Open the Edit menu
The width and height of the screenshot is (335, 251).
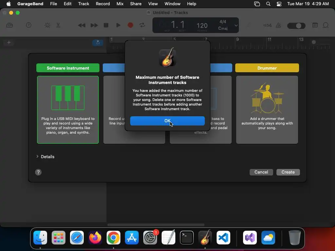pyautogui.click(x=67, y=4)
